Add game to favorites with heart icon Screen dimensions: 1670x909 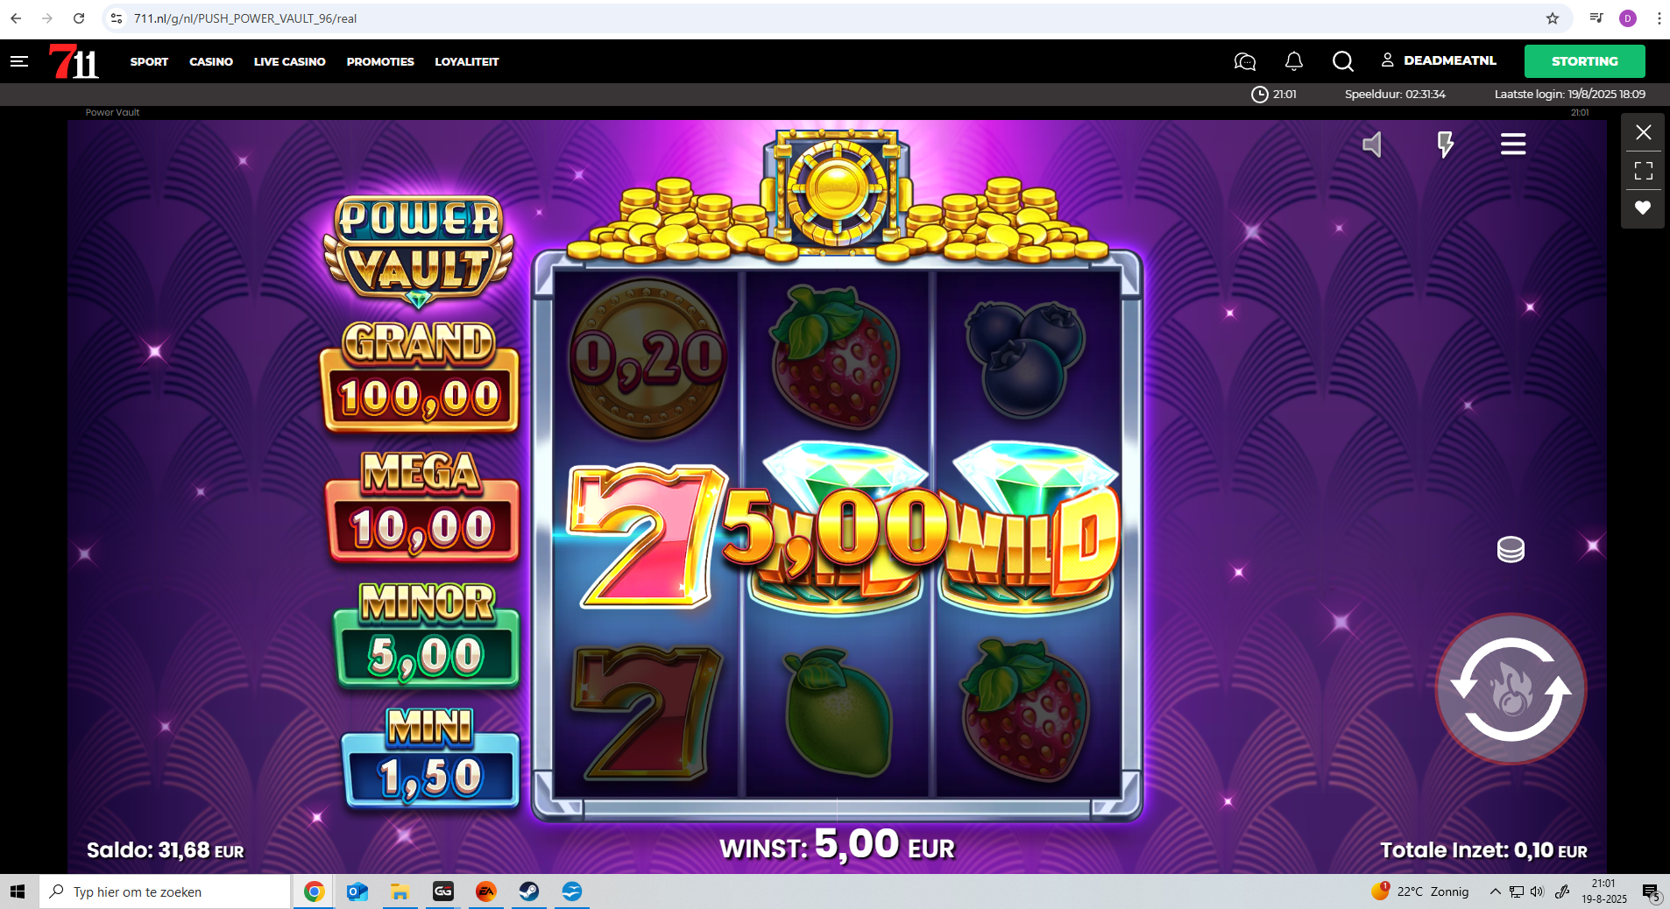point(1643,208)
